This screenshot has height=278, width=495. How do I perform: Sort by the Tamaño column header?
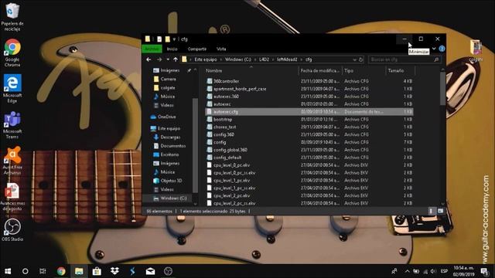[x=401, y=70]
